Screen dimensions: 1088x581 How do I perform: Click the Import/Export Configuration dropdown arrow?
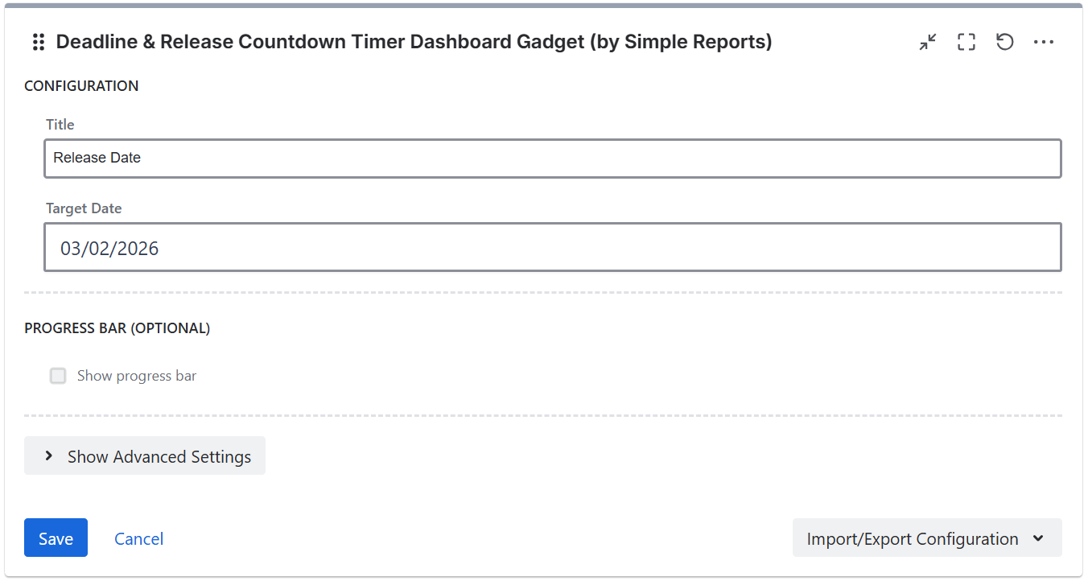1038,538
